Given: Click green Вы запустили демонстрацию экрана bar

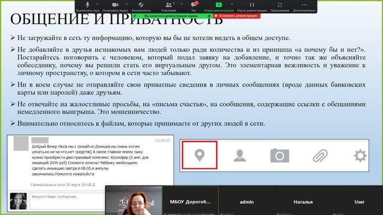Looking at the screenshot, I should tap(171, 16).
